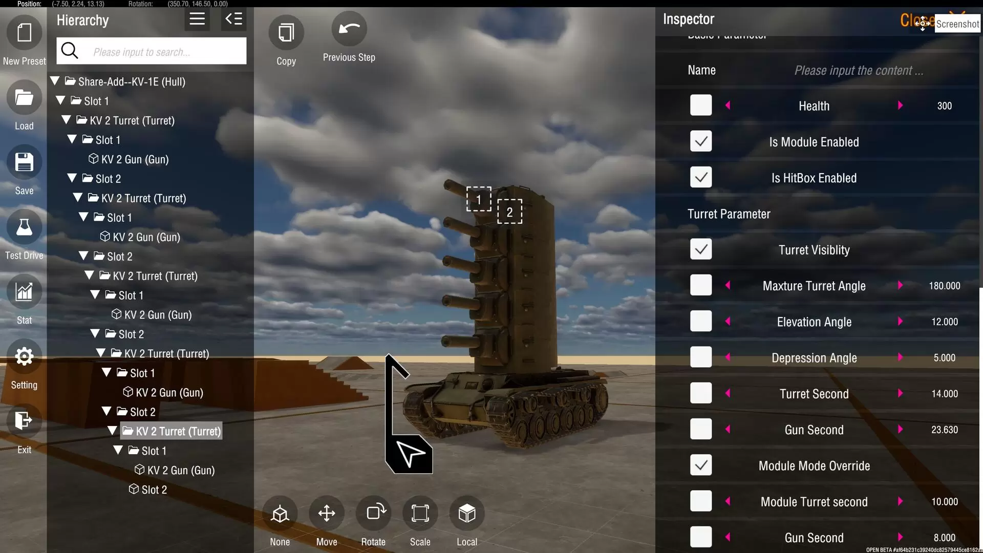Open the Load preset folder icon
Viewport: 983px width, 553px height.
coord(24,98)
